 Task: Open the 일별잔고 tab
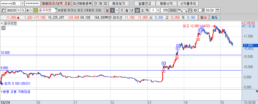coord(145,3)
